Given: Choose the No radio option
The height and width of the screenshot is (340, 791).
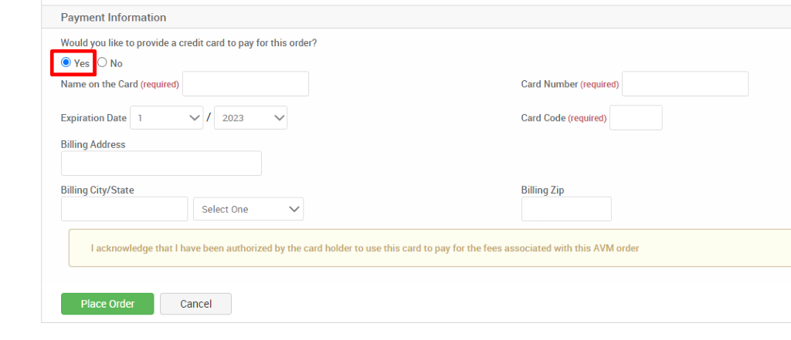Looking at the screenshot, I should pos(102,62).
